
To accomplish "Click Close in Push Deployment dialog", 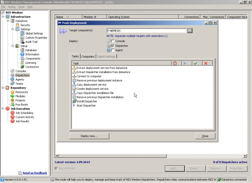I will click(205, 136).
